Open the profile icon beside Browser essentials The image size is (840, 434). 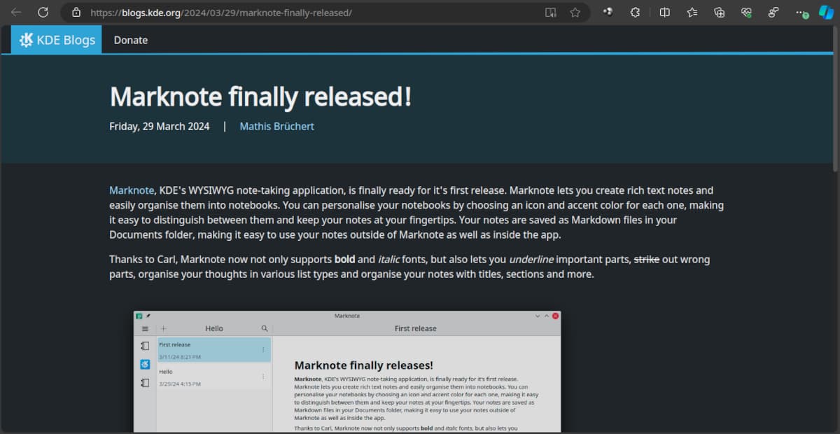[773, 12]
